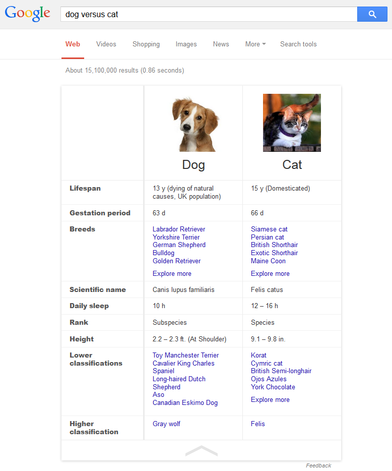Screen dimensions: 392x471
Task: Click the blue magnifying glass search button
Action: (372, 14)
